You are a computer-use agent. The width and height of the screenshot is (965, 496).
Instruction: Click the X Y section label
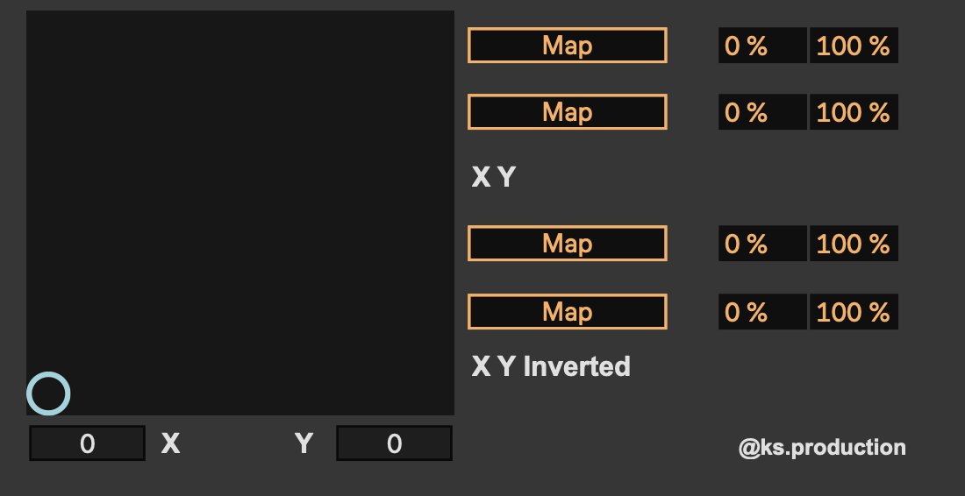click(x=493, y=178)
